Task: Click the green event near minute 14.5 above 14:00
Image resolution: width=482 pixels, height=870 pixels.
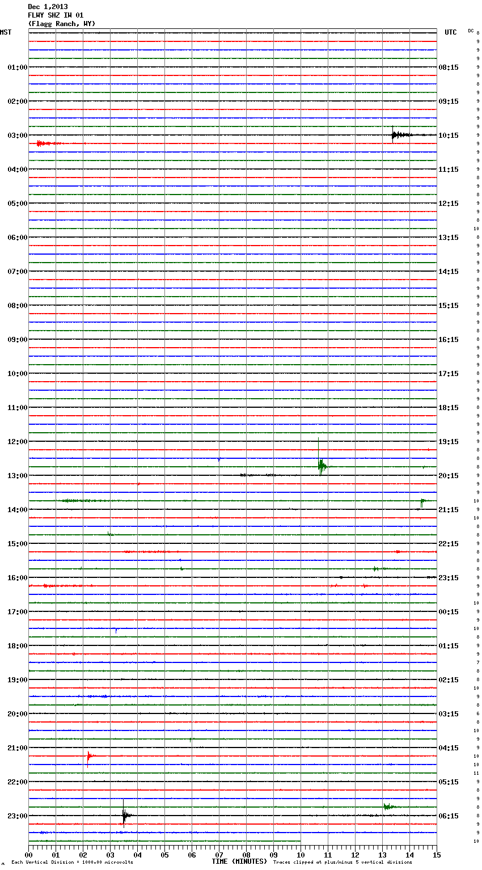Action: [423, 502]
